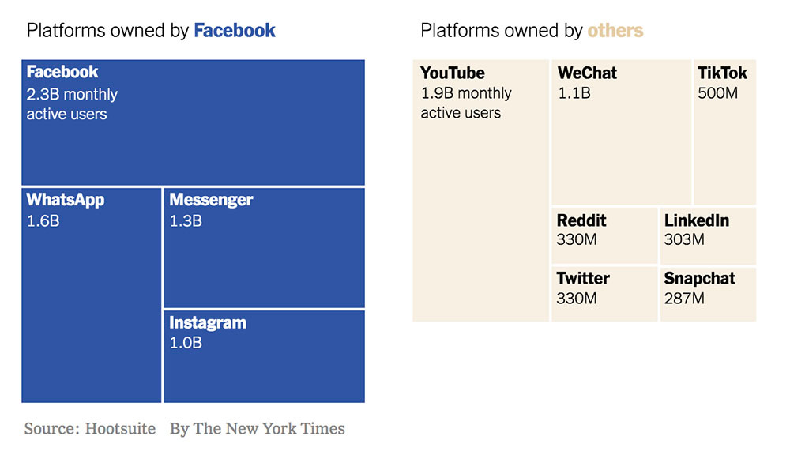Click the Messenger 1.3B block
This screenshot has height=455, width=790.
point(264,248)
